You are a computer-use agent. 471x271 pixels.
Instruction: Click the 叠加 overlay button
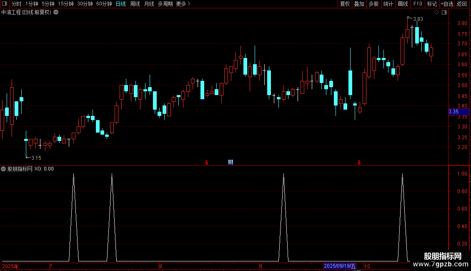[x=359, y=4]
